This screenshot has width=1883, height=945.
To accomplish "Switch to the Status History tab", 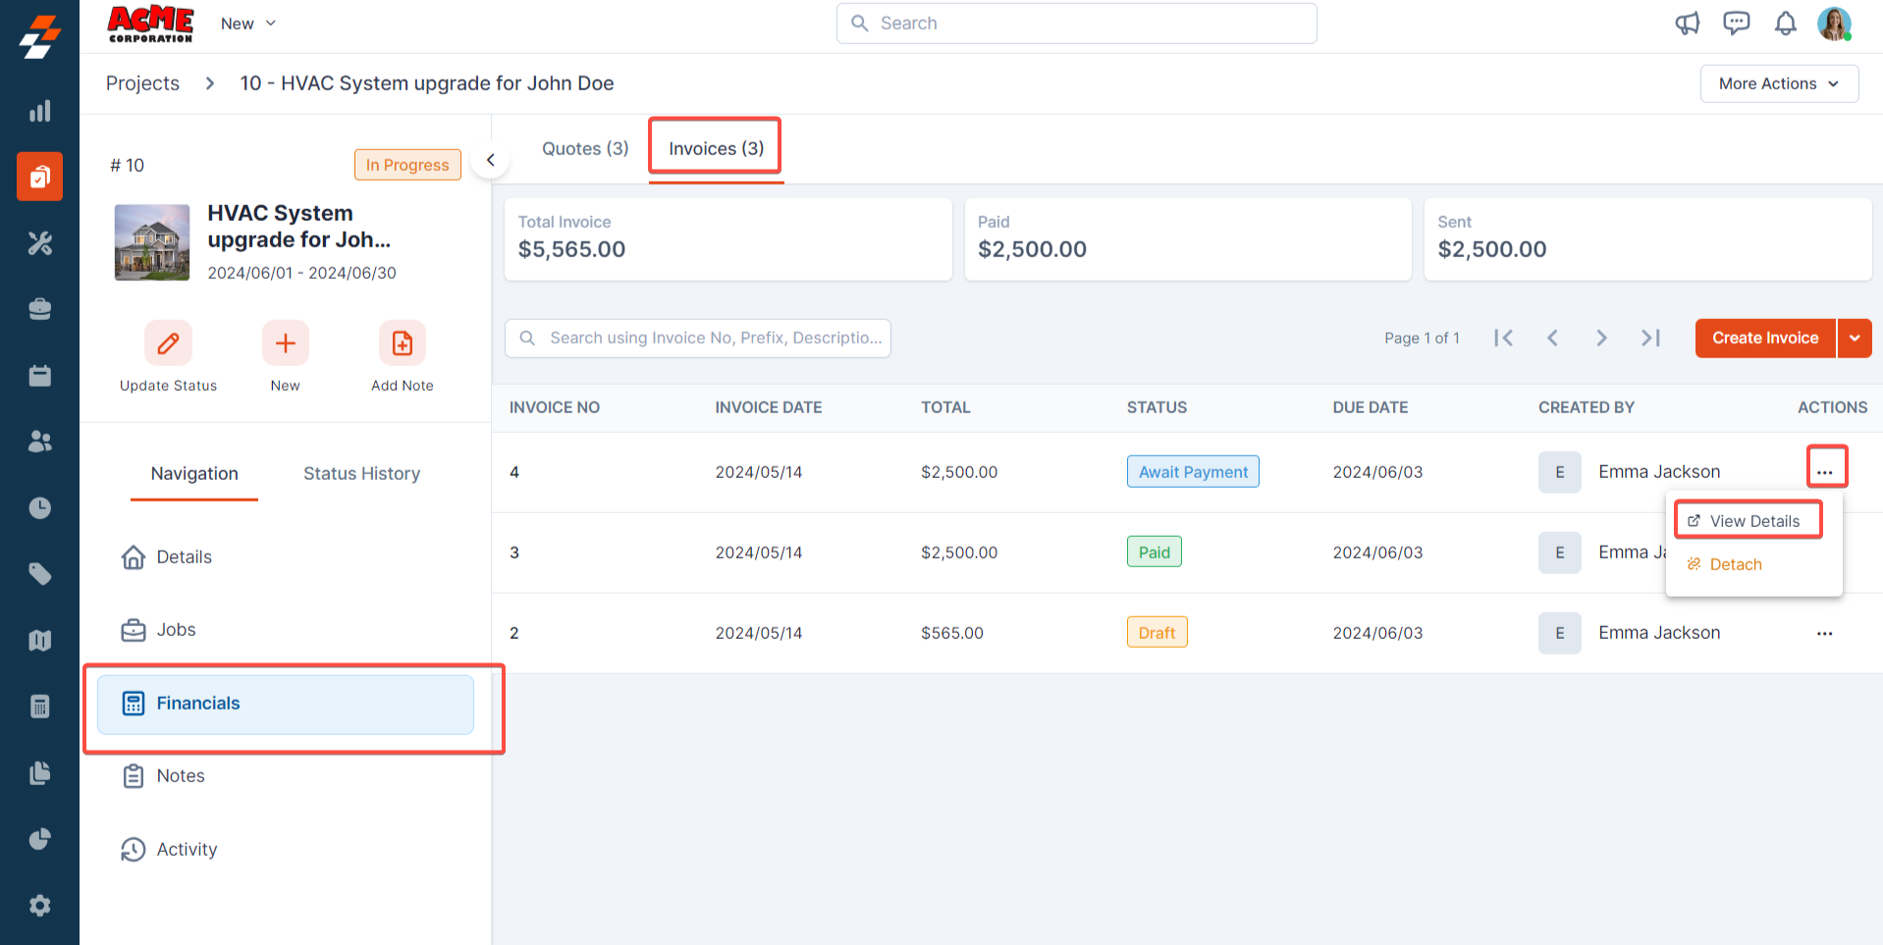I will (x=361, y=473).
